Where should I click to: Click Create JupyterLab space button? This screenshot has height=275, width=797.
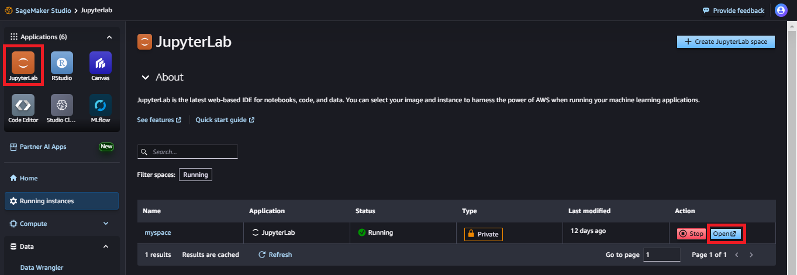tap(726, 41)
